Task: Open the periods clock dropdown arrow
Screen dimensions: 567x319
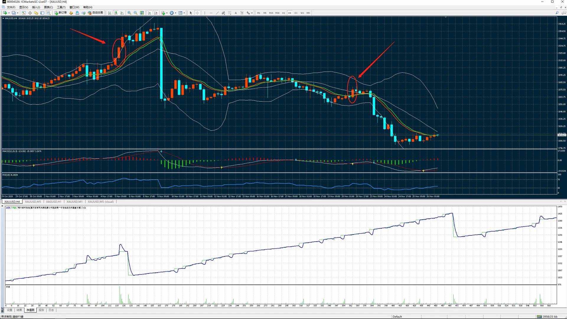Action: pos(175,13)
